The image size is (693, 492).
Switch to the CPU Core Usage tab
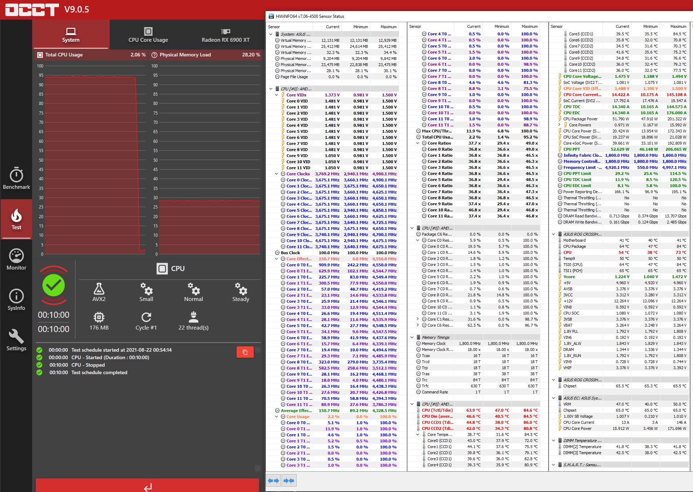coord(148,35)
